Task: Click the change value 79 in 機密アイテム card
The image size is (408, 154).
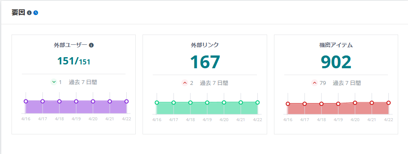Action: coord(323,83)
